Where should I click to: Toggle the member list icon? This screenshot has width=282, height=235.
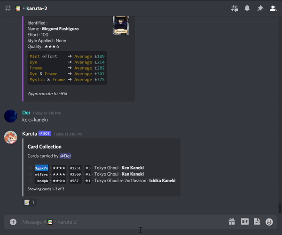click(273, 8)
